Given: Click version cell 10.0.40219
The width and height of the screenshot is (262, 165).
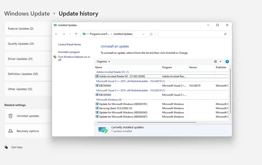Looking at the screenshot, I should pyautogui.click(x=195, y=85).
